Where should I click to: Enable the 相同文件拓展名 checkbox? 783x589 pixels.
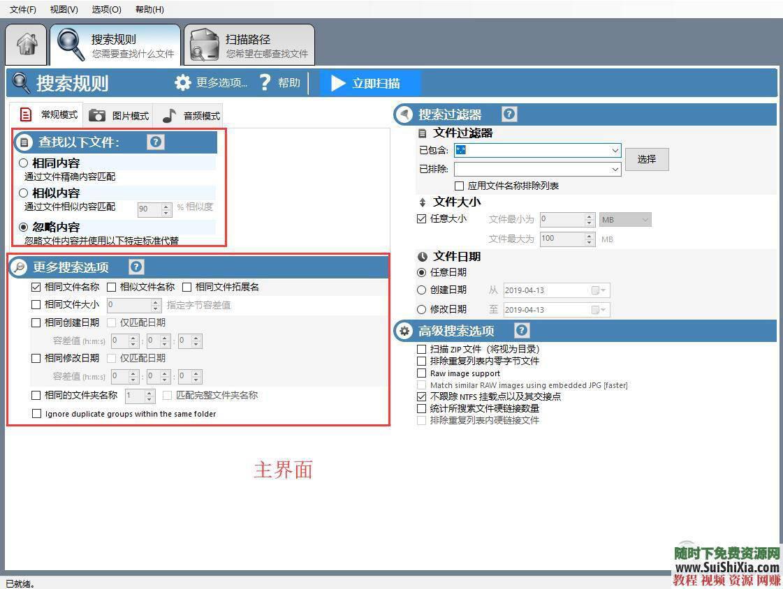186,288
